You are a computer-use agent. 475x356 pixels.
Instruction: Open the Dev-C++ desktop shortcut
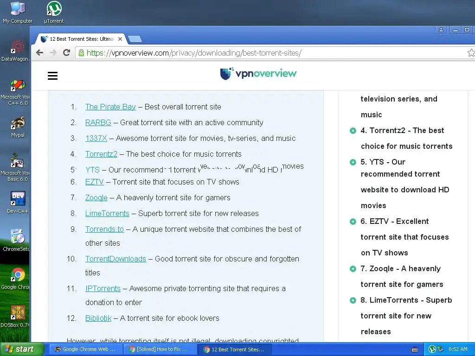18,202
